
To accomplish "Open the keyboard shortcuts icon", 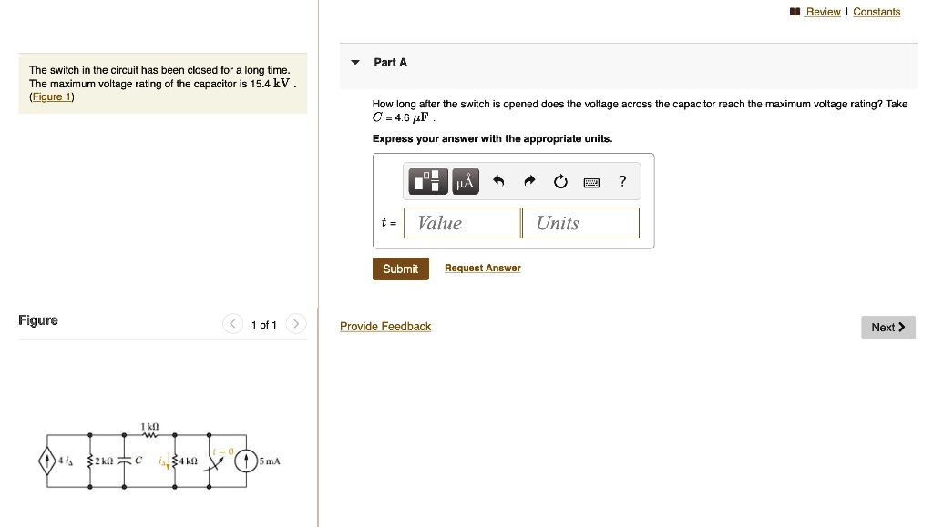I will (591, 182).
